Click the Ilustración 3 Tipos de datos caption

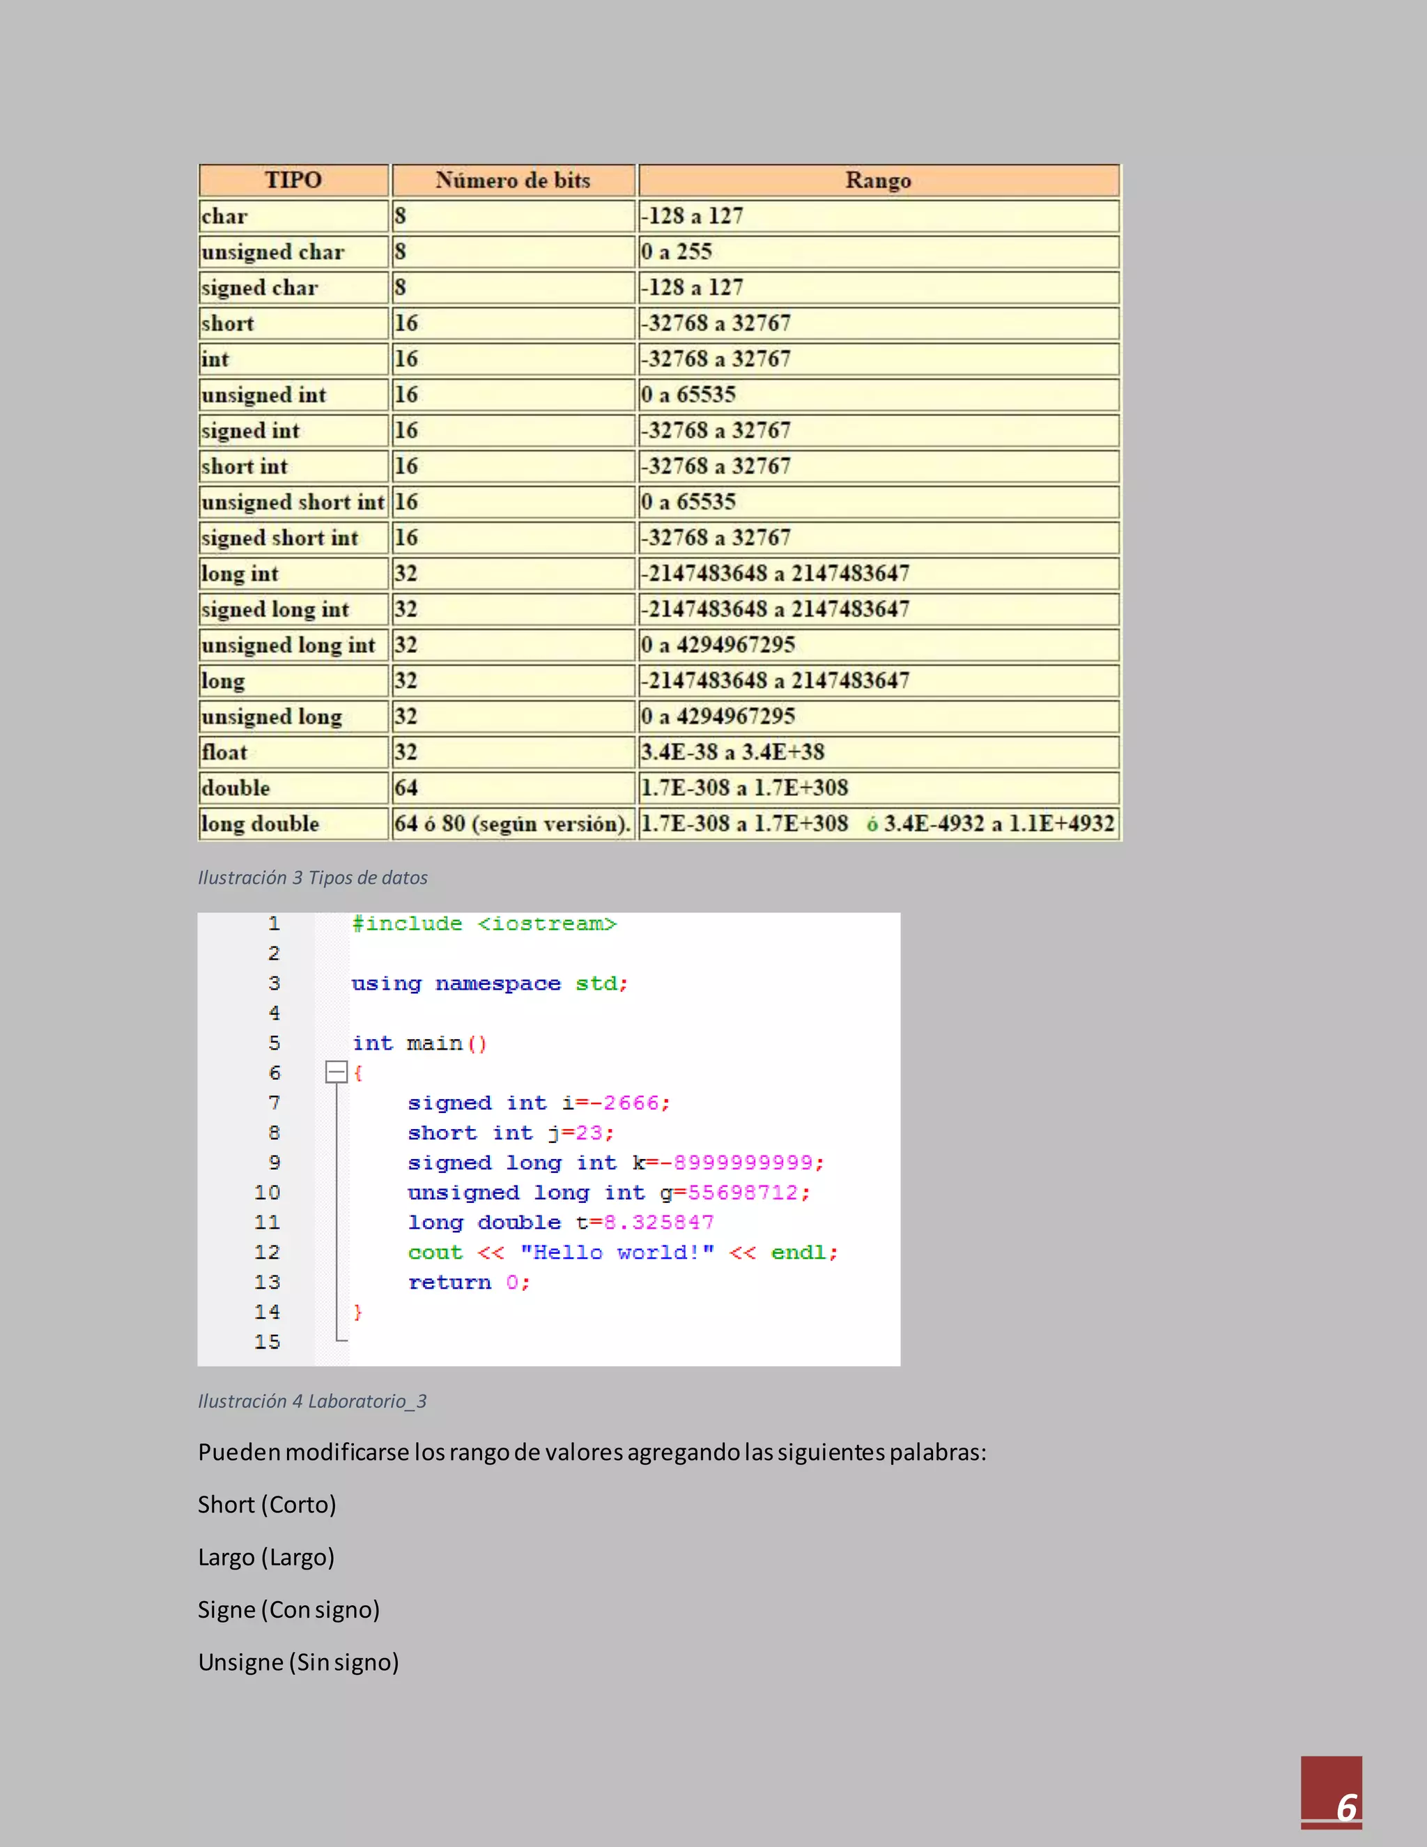click(313, 877)
